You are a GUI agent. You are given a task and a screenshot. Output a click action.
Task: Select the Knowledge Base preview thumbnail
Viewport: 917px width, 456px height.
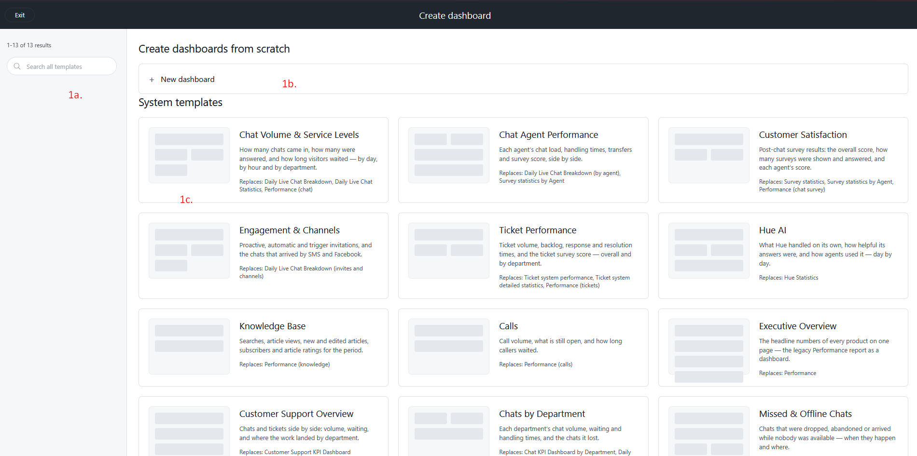[x=189, y=347]
